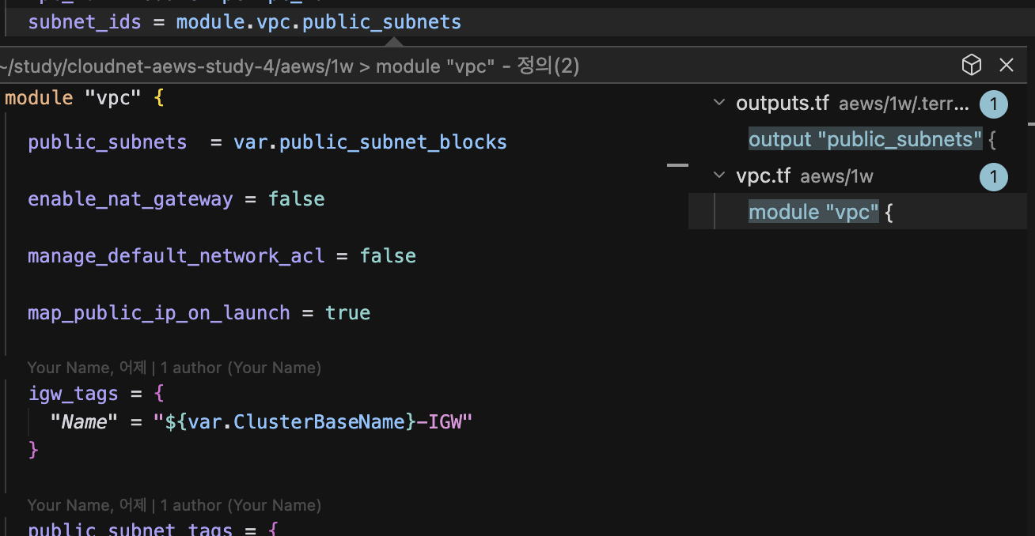The width and height of the screenshot is (1035, 536).
Task: Click the cube symbol icon in peek header
Action: [x=972, y=65]
